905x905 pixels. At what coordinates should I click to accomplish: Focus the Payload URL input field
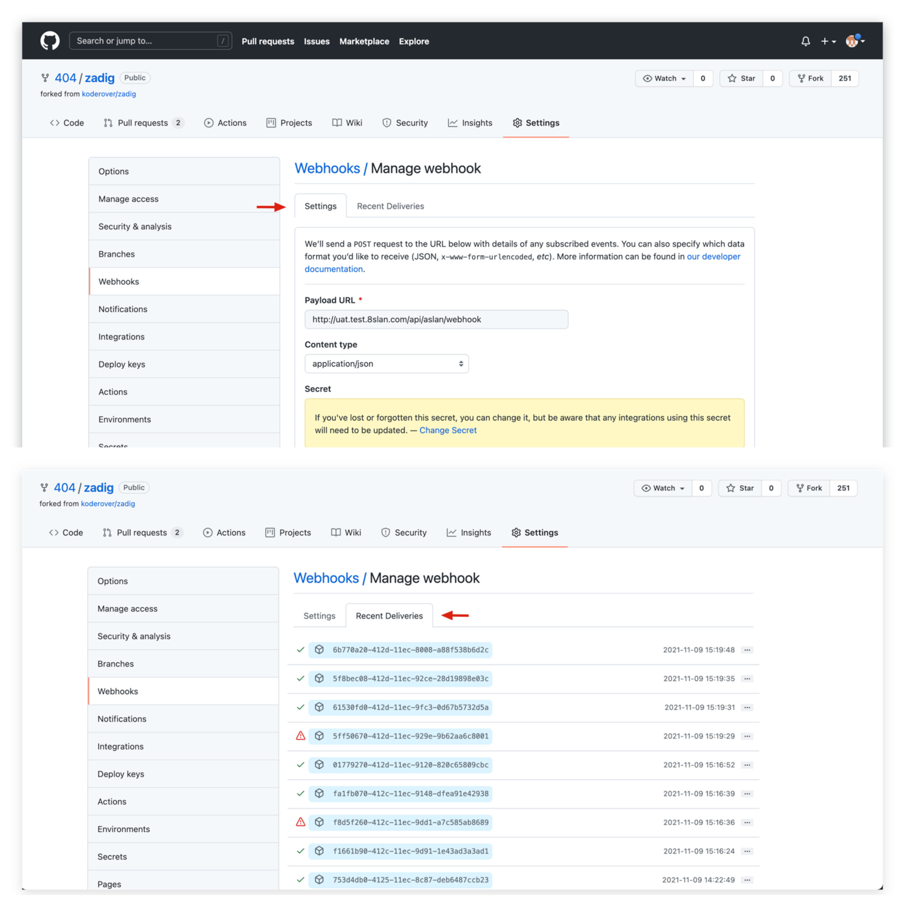[x=436, y=319]
